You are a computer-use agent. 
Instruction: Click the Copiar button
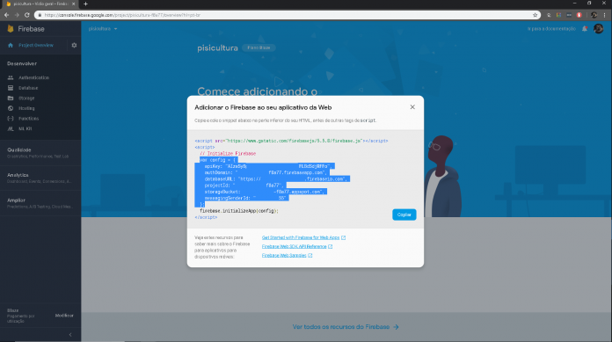404,215
